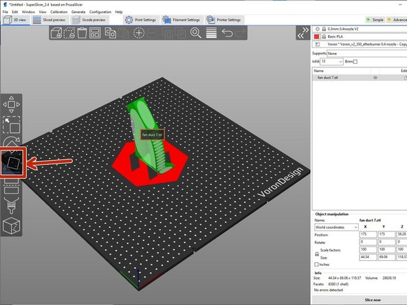
Task: Toggle the Inches checkbox
Action: (316, 264)
